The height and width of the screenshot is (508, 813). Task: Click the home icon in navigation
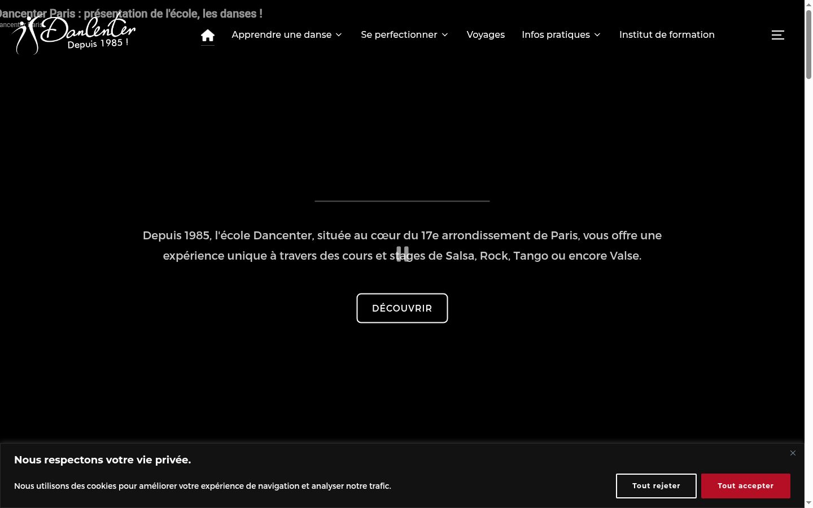pyautogui.click(x=208, y=35)
